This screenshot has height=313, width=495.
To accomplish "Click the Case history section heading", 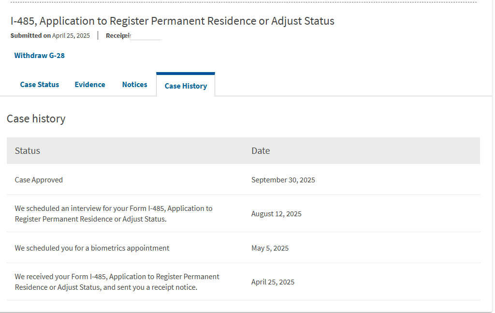I will point(36,119).
